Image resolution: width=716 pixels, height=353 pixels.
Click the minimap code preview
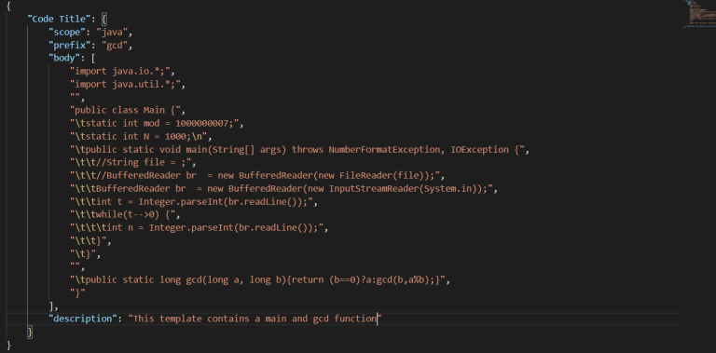(699, 14)
